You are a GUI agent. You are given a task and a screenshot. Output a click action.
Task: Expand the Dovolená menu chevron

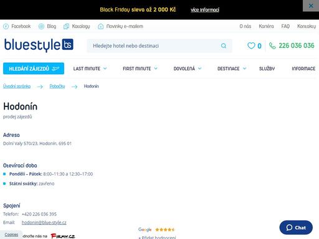(200, 68)
